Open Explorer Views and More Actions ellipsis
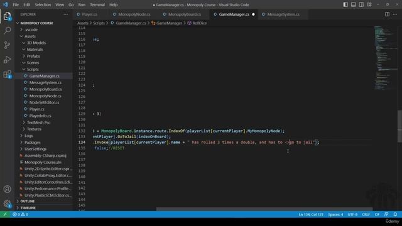Screen dimensions: 402x226 (x=66, y=14)
